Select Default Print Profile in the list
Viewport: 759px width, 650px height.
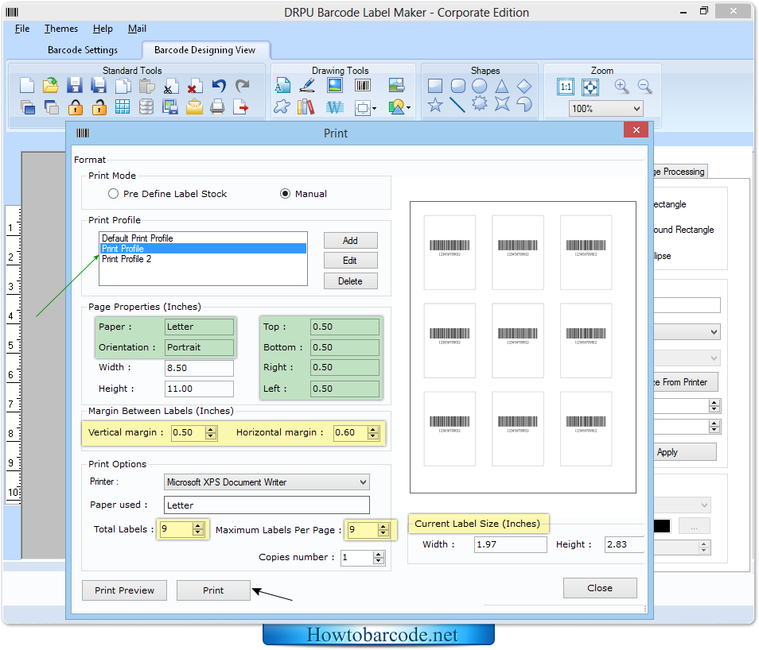204,238
